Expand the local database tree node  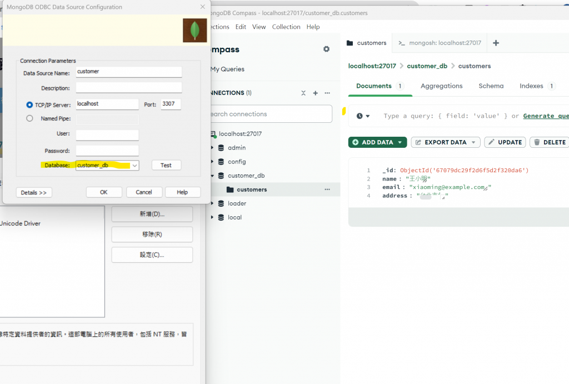point(212,217)
